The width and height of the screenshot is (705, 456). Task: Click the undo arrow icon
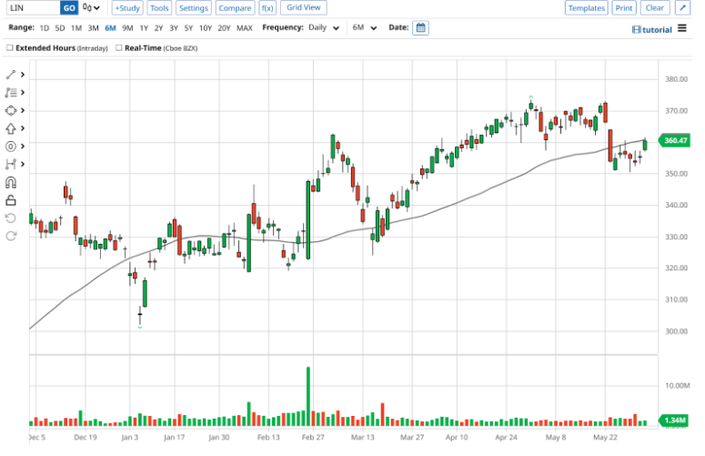click(11, 218)
